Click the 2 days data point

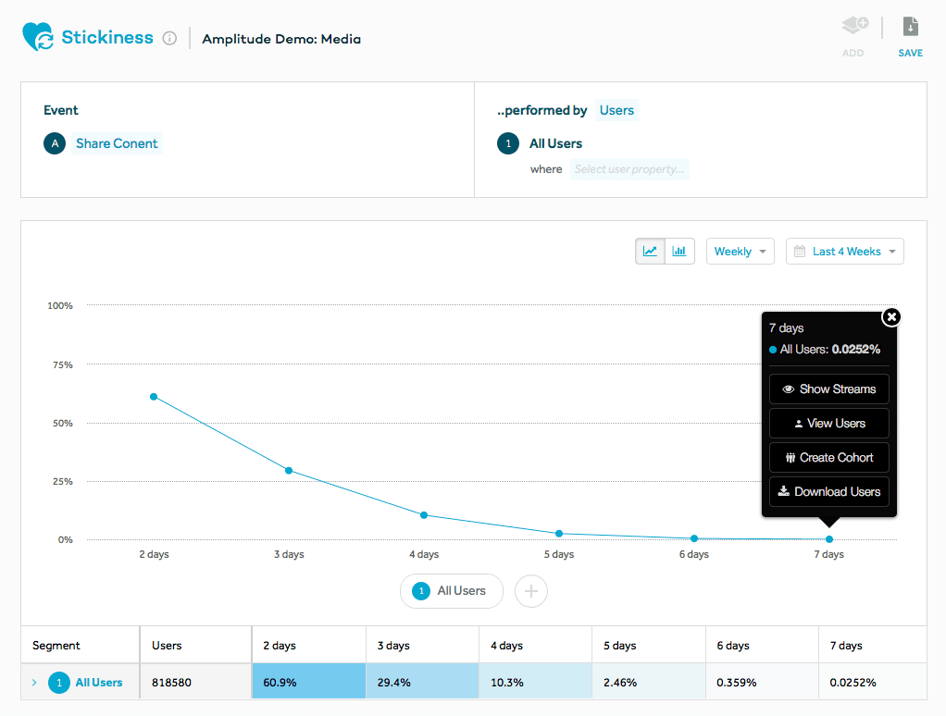154,397
